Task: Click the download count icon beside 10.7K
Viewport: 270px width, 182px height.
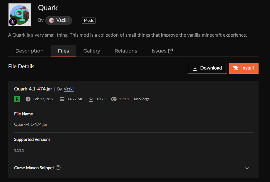Action: 91,99
